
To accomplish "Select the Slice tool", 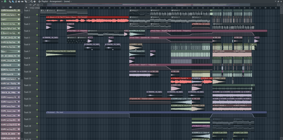I will coord(25,1).
